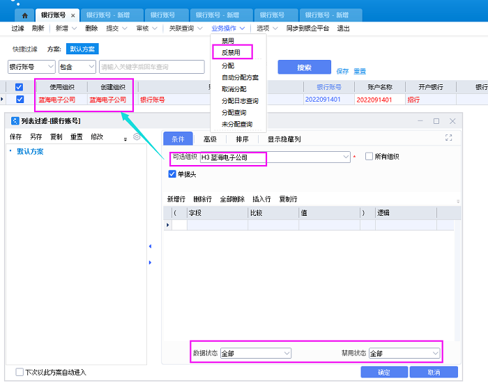Expand the 禁用状态 dropdown
Viewport: 488px width, 390px height.
(x=435, y=354)
